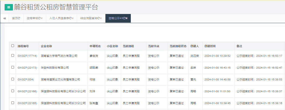Check the row GXGZF(22166) checkbox
285x110 pixels.
coord(13,91)
